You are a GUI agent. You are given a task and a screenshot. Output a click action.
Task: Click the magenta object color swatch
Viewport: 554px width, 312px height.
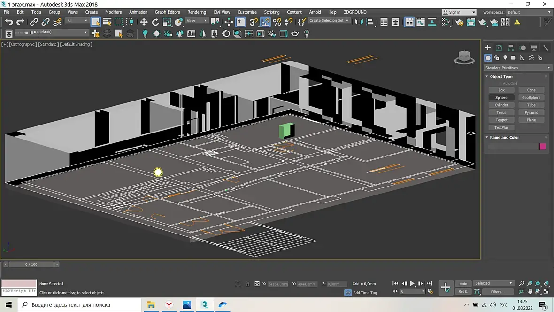coord(543,147)
